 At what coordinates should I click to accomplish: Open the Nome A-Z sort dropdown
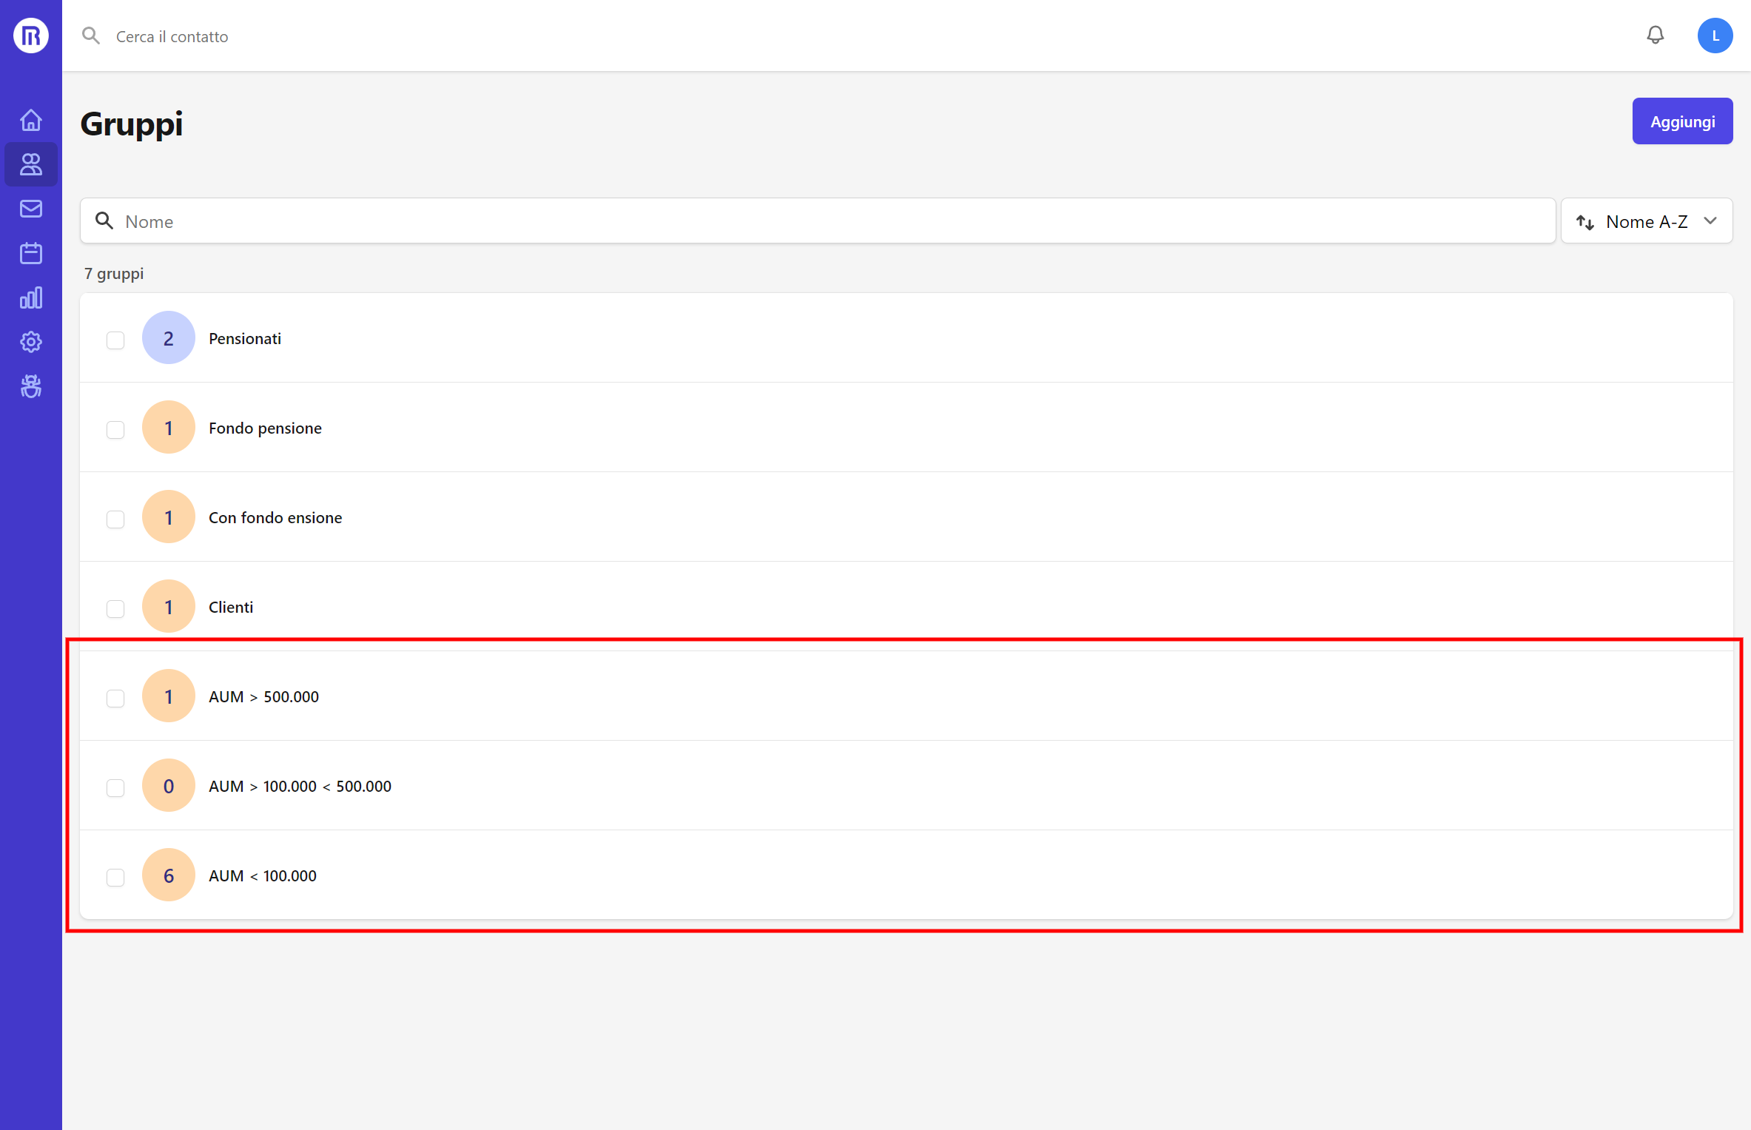point(1646,221)
